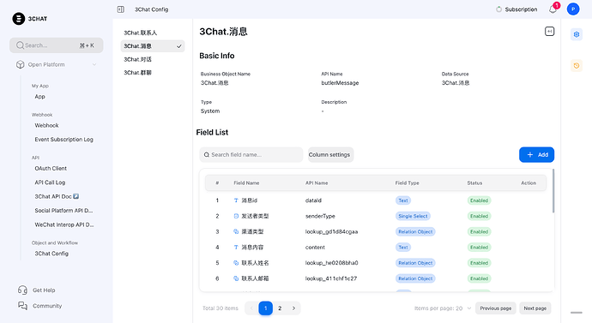The image size is (592, 323).
Task: Click the Open Platform cube icon
Action: click(20, 64)
